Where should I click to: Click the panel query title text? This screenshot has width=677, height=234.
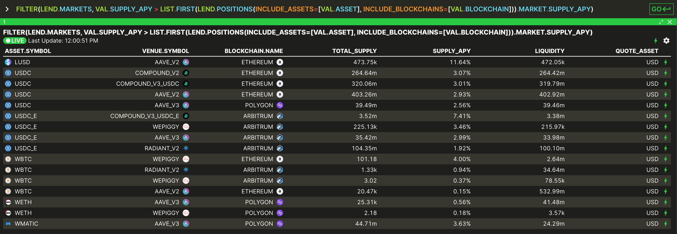[x=298, y=32]
